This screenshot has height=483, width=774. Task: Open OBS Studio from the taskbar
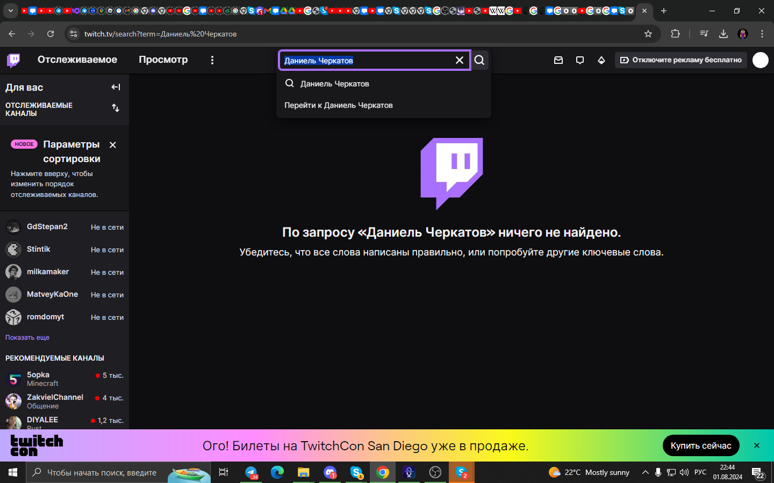435,472
